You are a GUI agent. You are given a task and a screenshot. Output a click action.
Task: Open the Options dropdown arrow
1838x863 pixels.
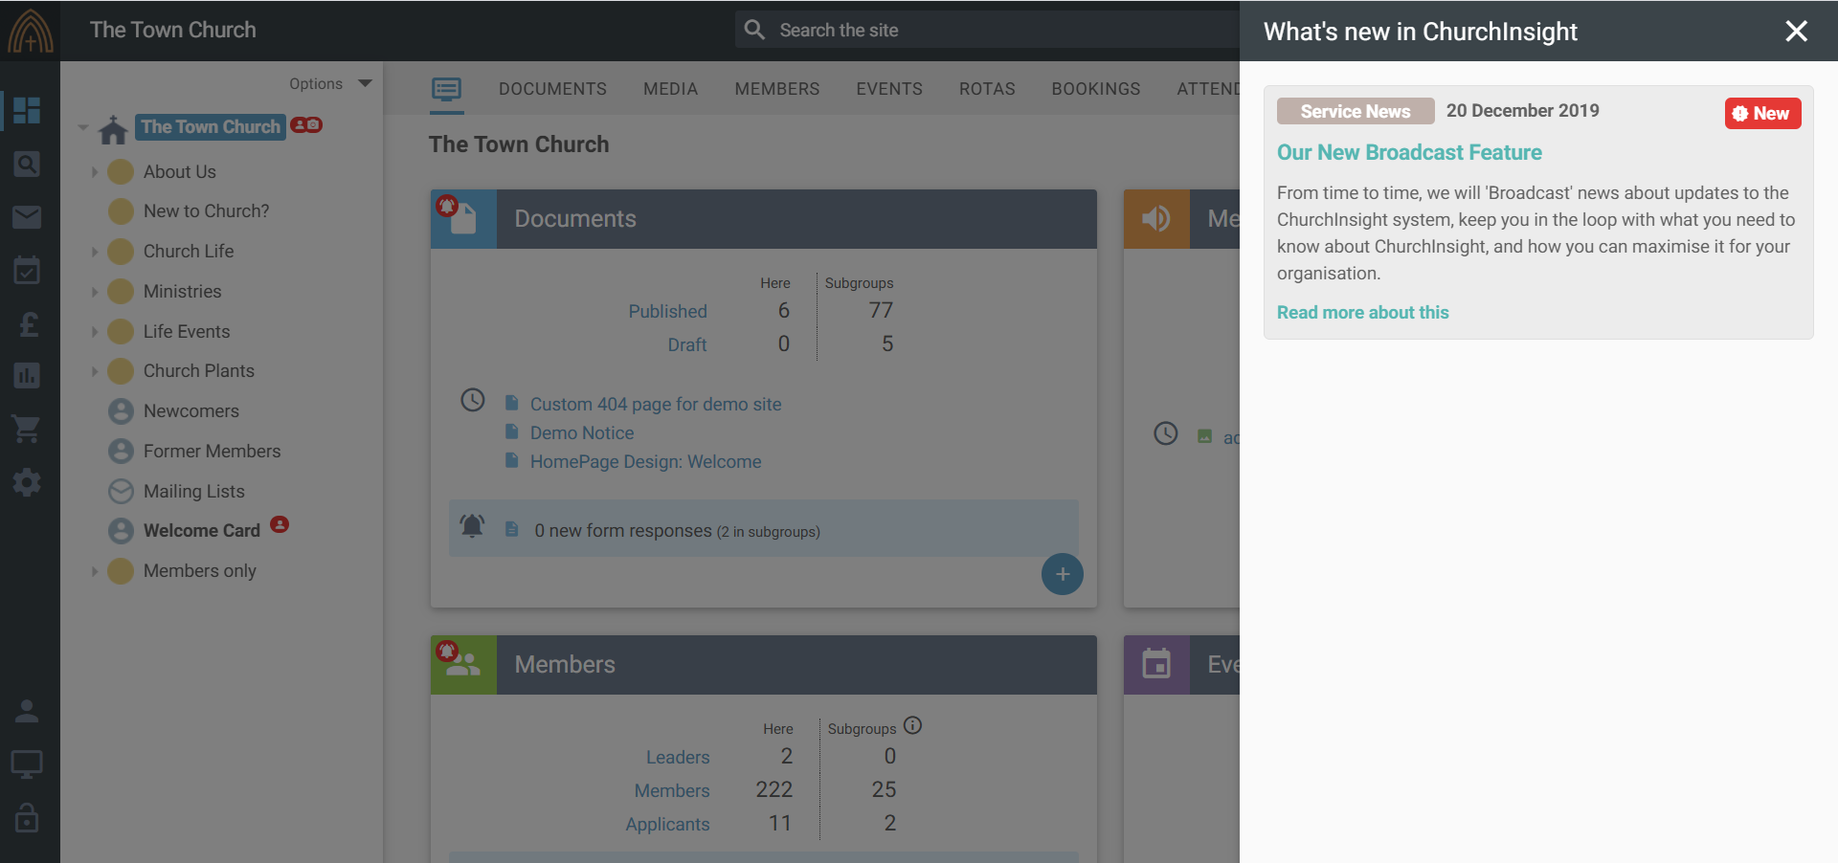pos(365,83)
